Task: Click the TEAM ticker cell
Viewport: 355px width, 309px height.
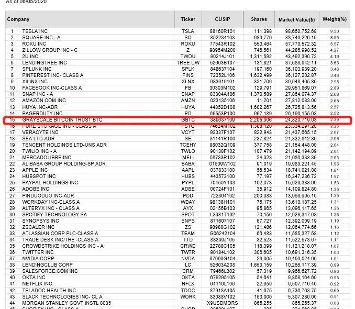Action: click(188, 234)
